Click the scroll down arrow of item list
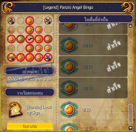The height and width of the screenshot is (132, 136). pyautogui.click(x=131, y=128)
